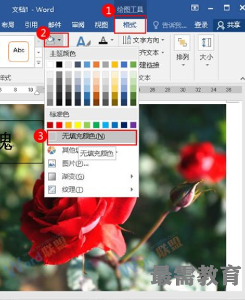Open the 纹理(T) texture submenu
This screenshot has height=300, width=245.
click(x=92, y=189)
